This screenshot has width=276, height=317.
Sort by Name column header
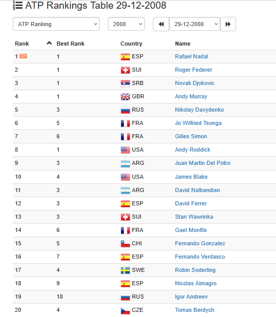182,44
